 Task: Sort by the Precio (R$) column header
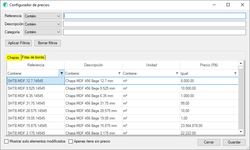[x=209, y=65]
